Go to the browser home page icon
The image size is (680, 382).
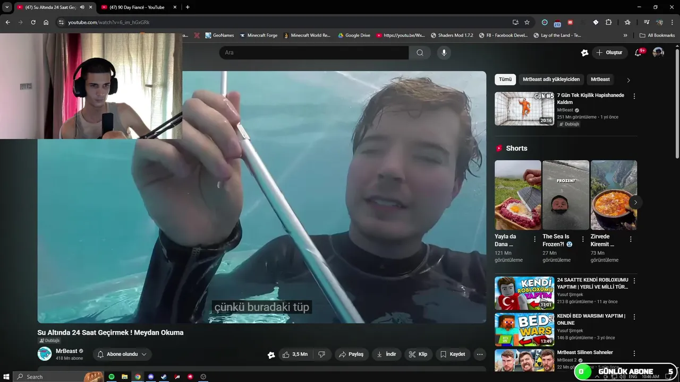pos(46,22)
